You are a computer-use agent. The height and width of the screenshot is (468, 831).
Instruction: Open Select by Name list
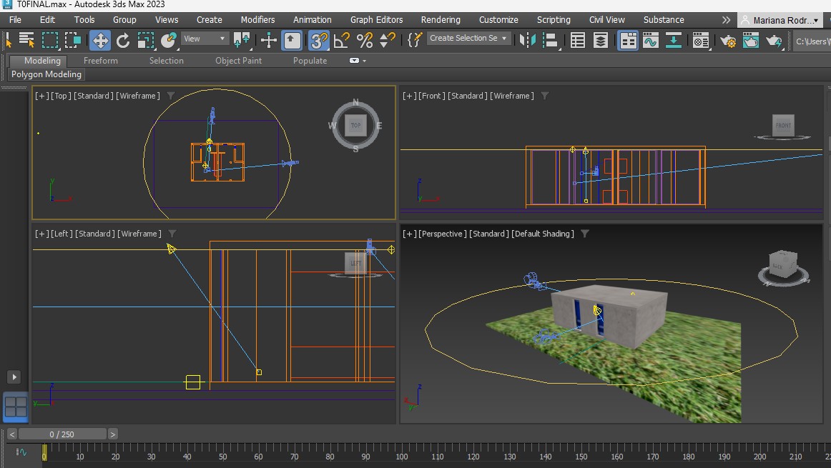pos(27,40)
